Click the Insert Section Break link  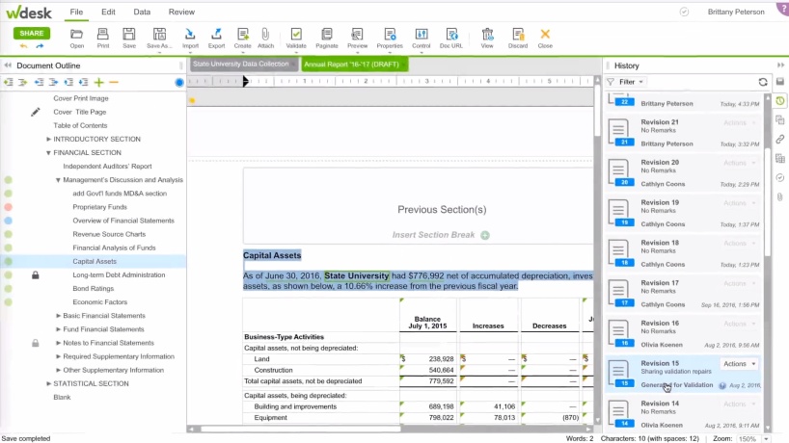[433, 235]
